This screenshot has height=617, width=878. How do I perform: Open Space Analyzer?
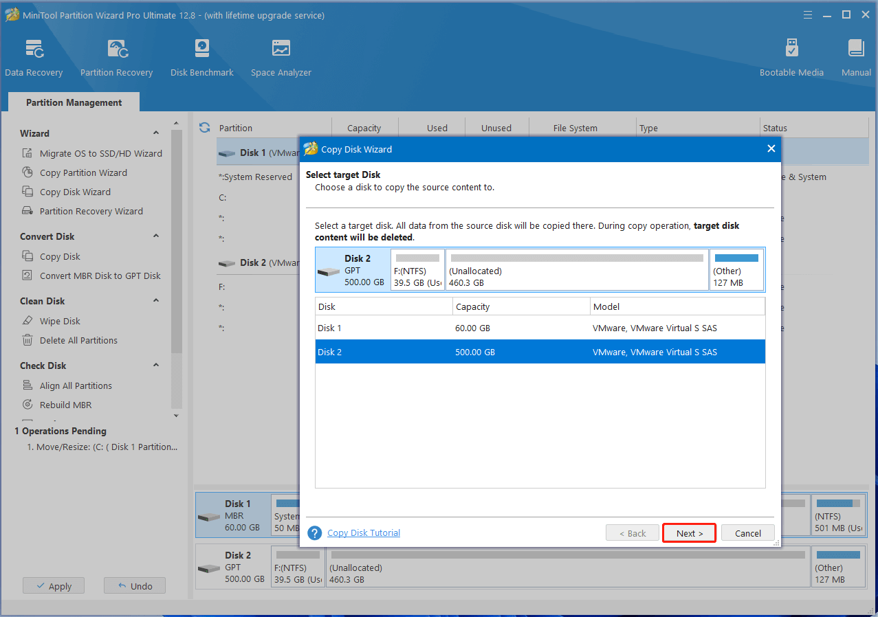coord(281,58)
